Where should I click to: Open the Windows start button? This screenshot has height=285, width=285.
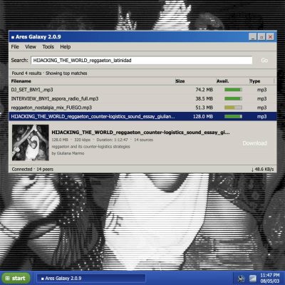(16, 278)
